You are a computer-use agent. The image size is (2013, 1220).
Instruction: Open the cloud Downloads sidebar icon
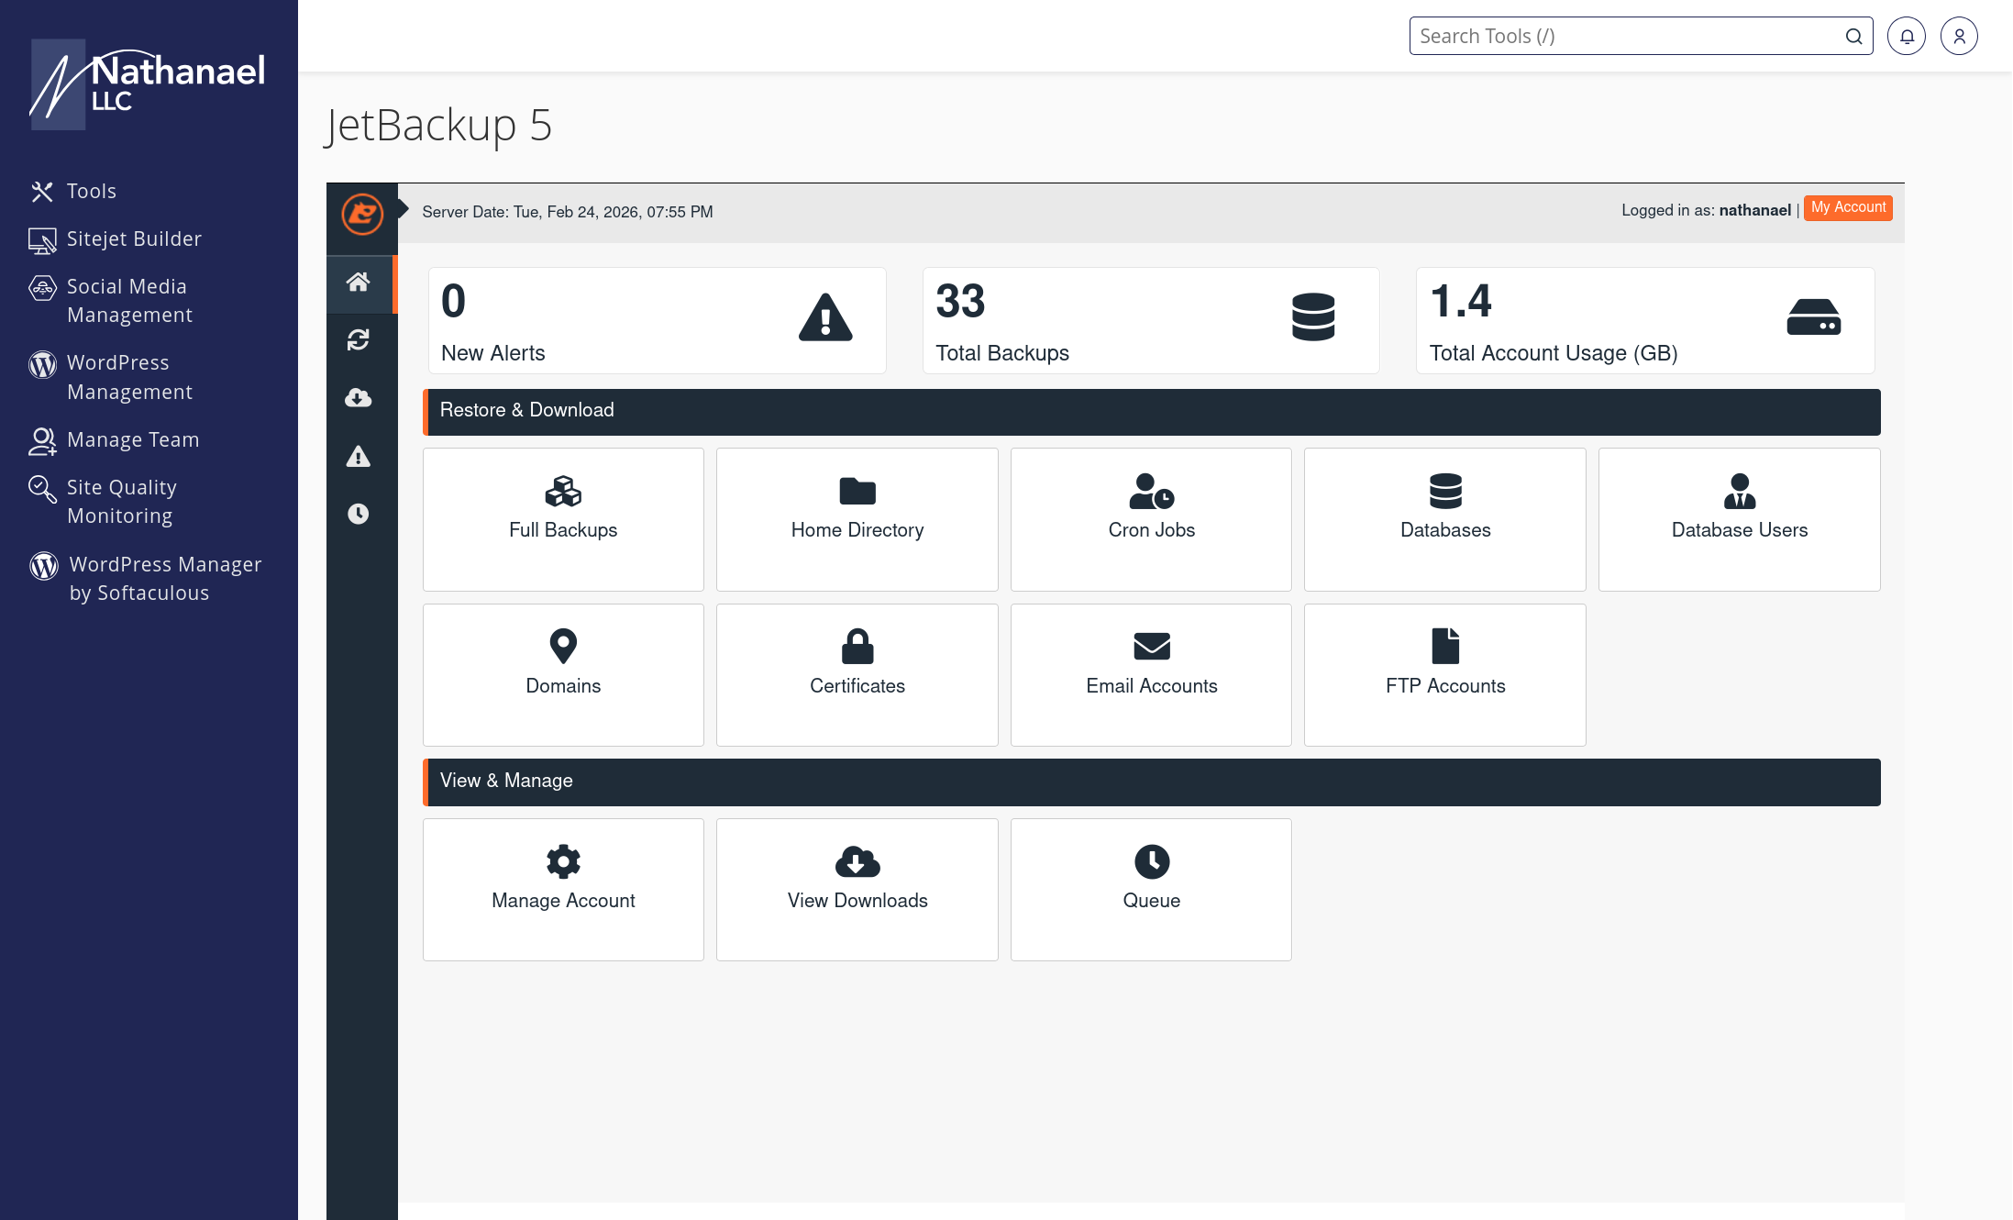[359, 398]
